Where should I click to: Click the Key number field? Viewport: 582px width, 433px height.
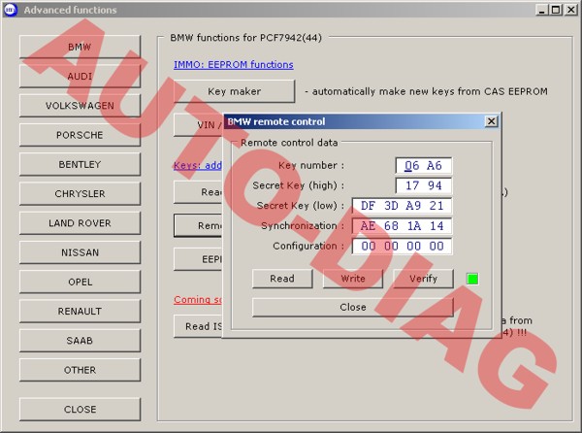click(424, 166)
